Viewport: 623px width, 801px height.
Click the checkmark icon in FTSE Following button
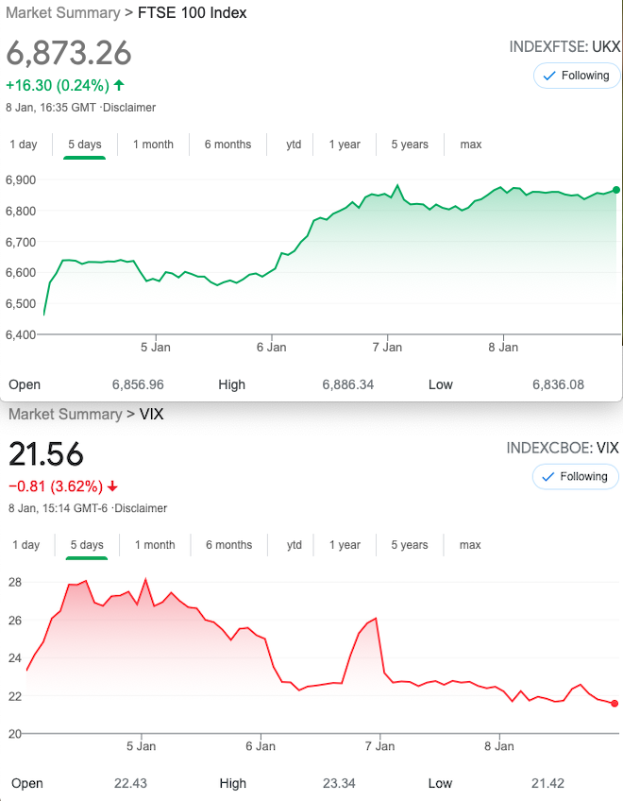(x=549, y=76)
